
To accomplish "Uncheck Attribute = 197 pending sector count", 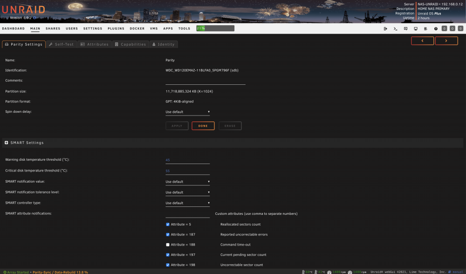I will click(x=168, y=255).
